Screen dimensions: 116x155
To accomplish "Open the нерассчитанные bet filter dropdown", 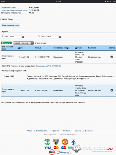I will tap(24, 43).
